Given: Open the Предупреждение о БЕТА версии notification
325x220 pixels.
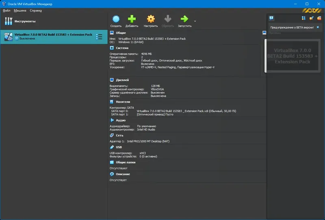Looking at the screenshot, I should coord(292,27).
